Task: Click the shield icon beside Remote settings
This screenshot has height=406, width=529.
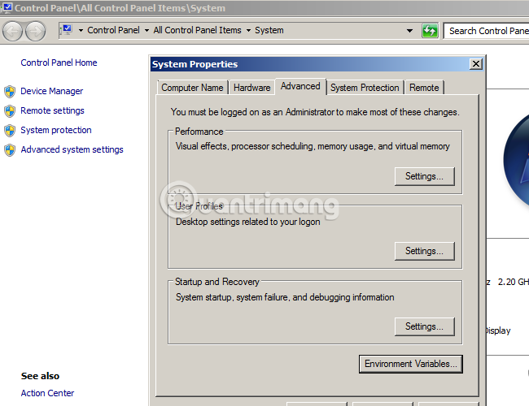Action: (10, 110)
